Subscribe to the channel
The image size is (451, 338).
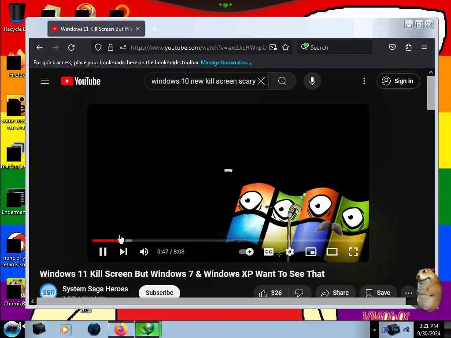pyautogui.click(x=159, y=292)
